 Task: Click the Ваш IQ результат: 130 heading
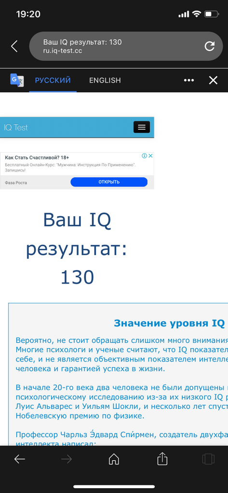click(x=77, y=249)
